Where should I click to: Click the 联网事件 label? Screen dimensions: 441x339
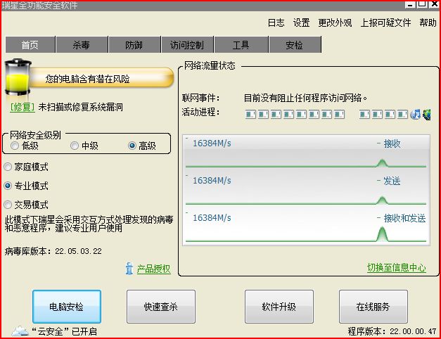pos(201,98)
